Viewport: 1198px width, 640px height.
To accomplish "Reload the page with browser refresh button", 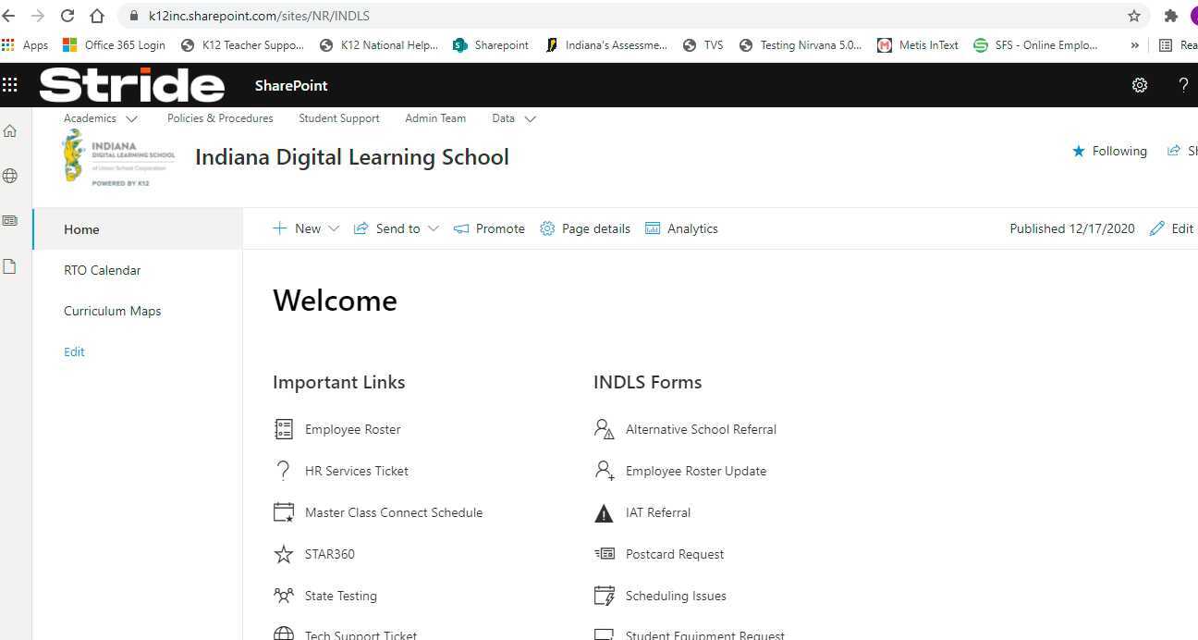I will click(x=67, y=16).
